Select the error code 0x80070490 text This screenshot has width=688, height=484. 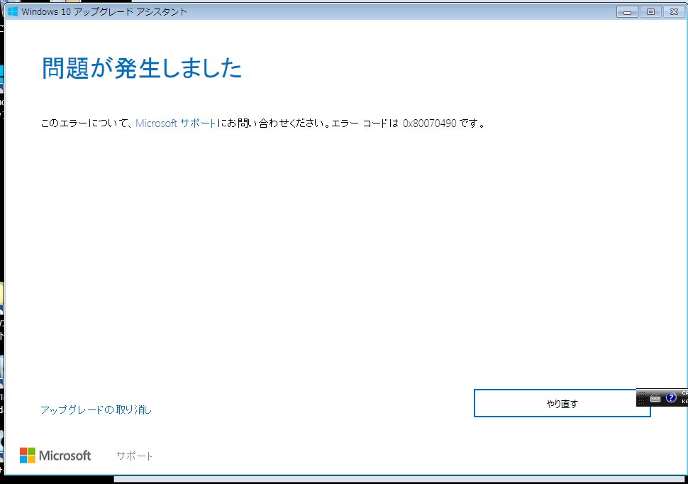point(430,123)
